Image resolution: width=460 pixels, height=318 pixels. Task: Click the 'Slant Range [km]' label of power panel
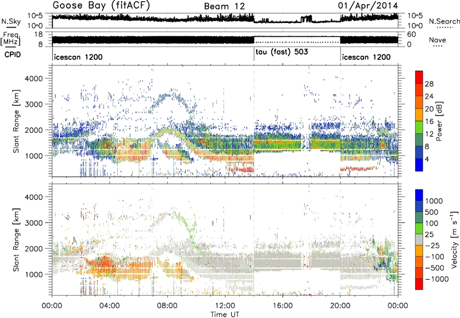click(16, 121)
